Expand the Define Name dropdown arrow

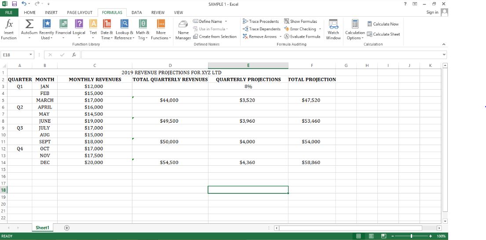point(226,22)
